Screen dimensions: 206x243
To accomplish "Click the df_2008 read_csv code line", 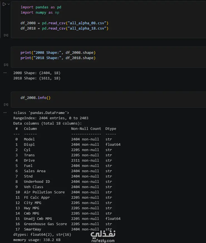I will tap(64, 23).
